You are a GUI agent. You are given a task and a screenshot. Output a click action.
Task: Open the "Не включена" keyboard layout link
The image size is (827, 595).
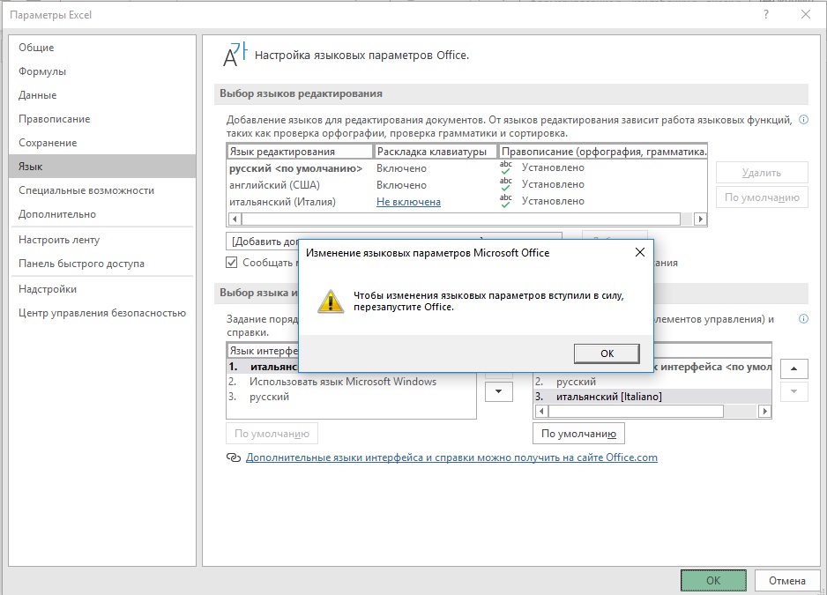[408, 202]
